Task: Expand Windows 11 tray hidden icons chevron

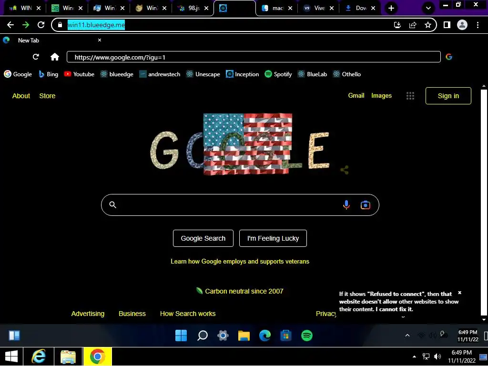Action: (407, 335)
